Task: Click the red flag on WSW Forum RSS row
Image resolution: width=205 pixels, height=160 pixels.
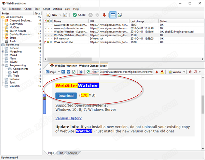Action: point(45,42)
